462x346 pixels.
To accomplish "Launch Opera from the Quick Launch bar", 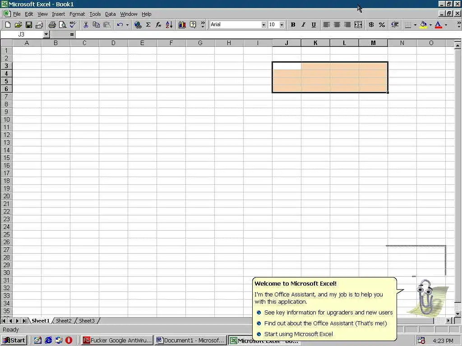I will 69,341.
